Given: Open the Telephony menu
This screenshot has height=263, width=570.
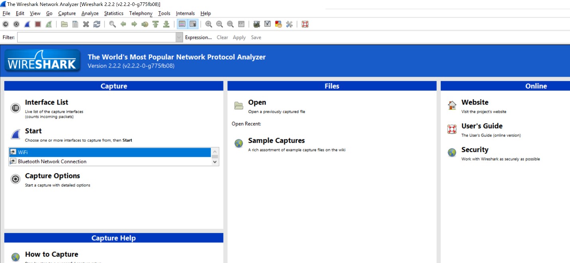Looking at the screenshot, I should (x=141, y=13).
